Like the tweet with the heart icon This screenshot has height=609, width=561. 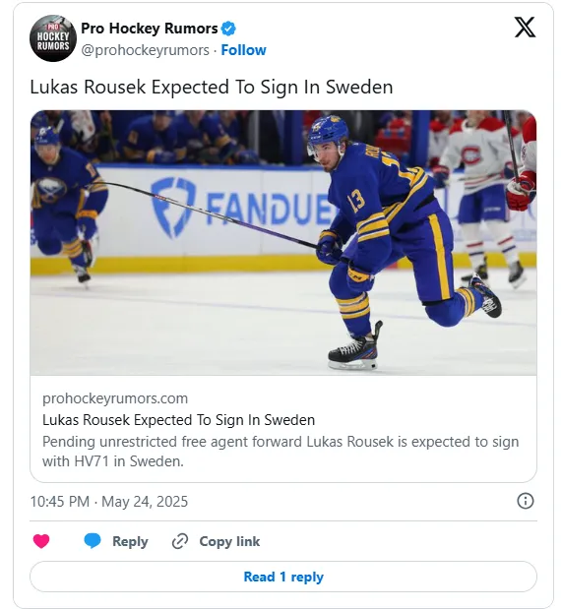pos(41,541)
